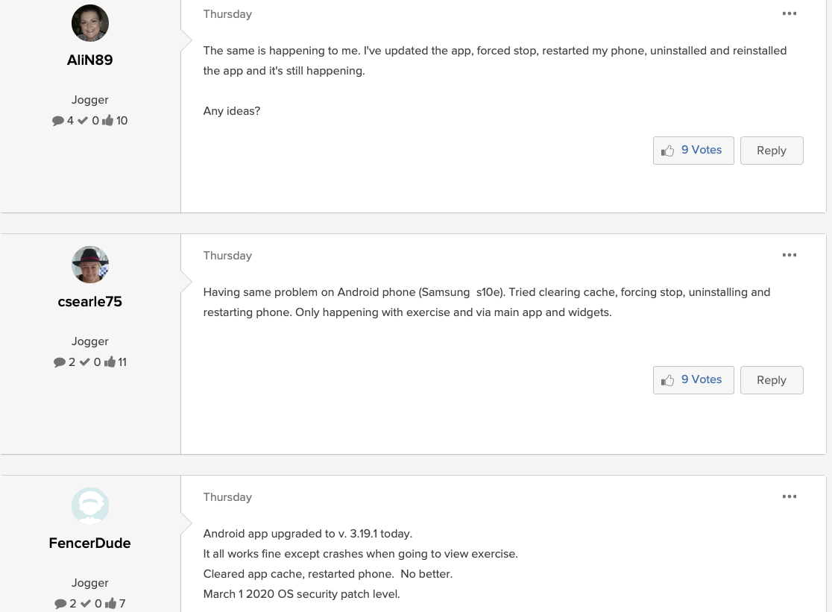Click the Thursday timestamp on csearle75's post
Viewport: 832px width, 612px height.
(227, 256)
